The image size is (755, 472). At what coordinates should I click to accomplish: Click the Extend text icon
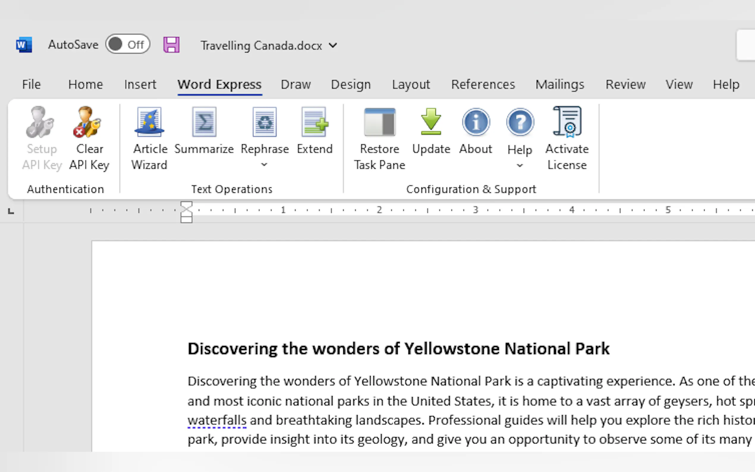pyautogui.click(x=314, y=122)
